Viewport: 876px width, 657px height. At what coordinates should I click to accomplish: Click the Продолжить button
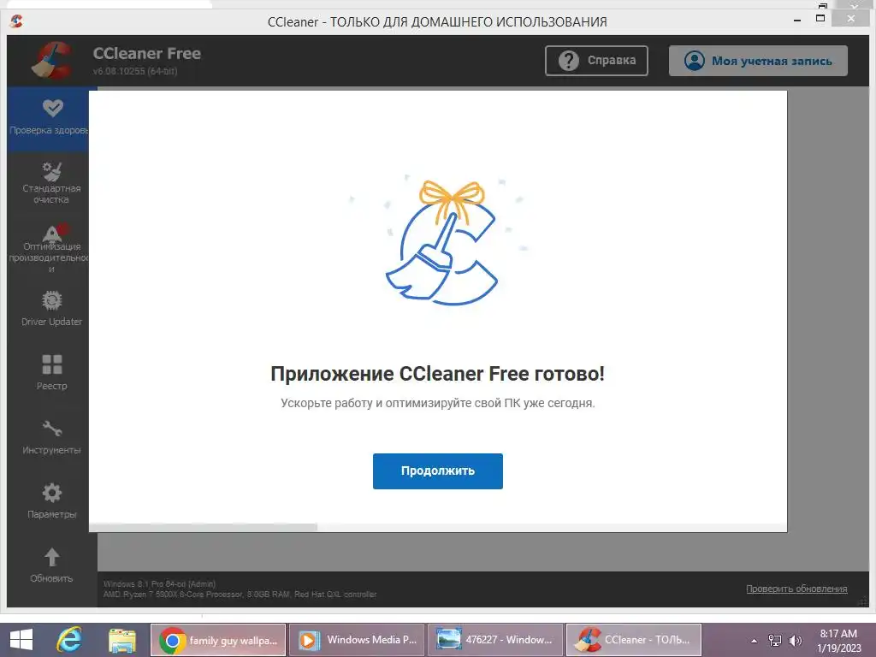[x=437, y=471]
